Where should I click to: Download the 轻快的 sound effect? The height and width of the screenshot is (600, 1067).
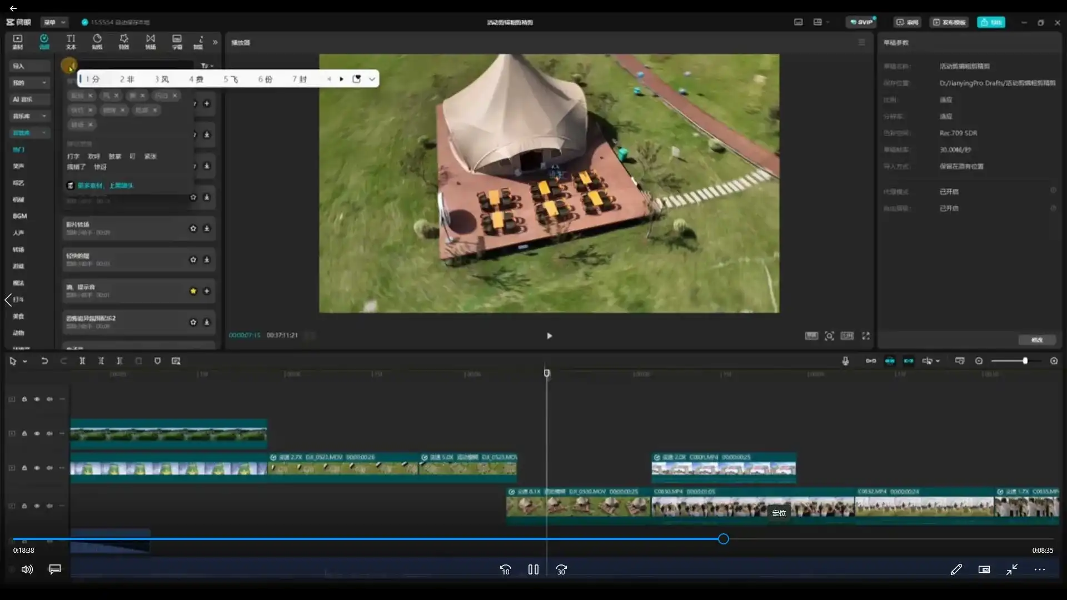tap(207, 259)
